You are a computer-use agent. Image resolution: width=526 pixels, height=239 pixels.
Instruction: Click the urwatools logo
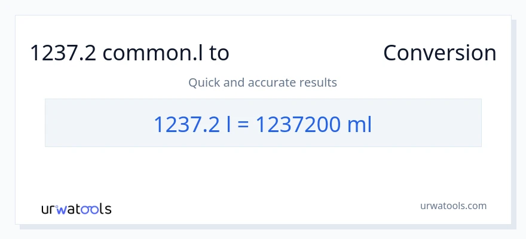76,209
